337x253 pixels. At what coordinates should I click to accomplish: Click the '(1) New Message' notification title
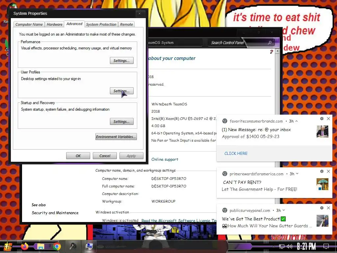point(256,130)
